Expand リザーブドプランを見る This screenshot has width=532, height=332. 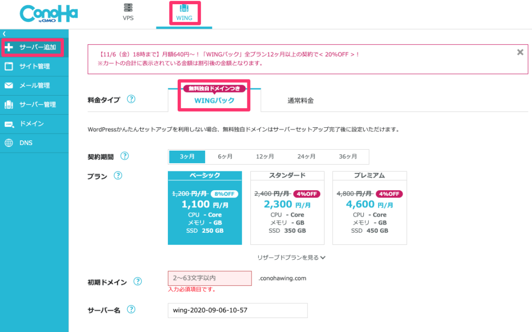tap(291, 258)
